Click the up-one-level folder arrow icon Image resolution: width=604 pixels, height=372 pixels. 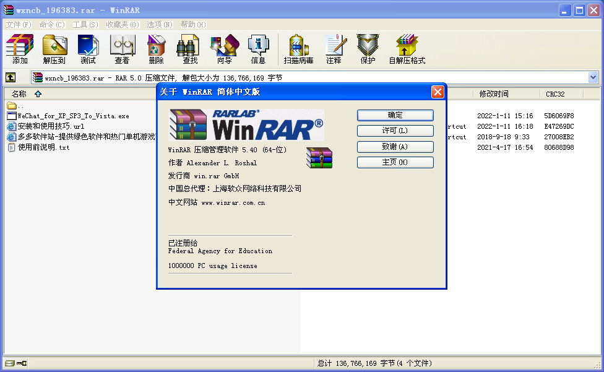point(11,77)
